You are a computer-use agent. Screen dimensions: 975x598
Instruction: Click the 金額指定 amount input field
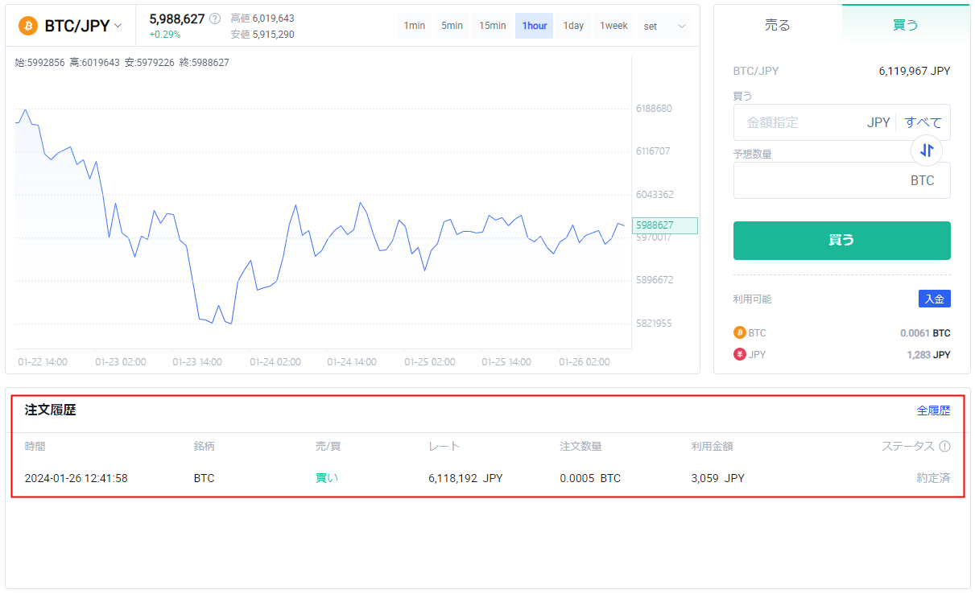797,122
